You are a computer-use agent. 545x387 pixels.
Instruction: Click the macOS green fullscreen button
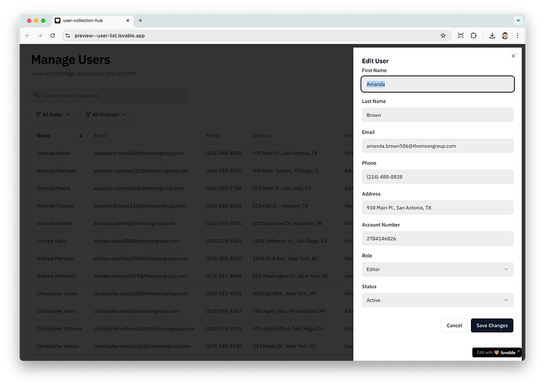[43, 21]
